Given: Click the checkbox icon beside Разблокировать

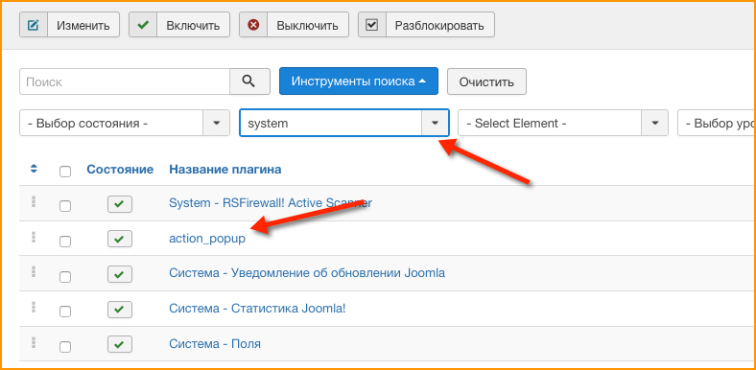Looking at the screenshot, I should [371, 25].
